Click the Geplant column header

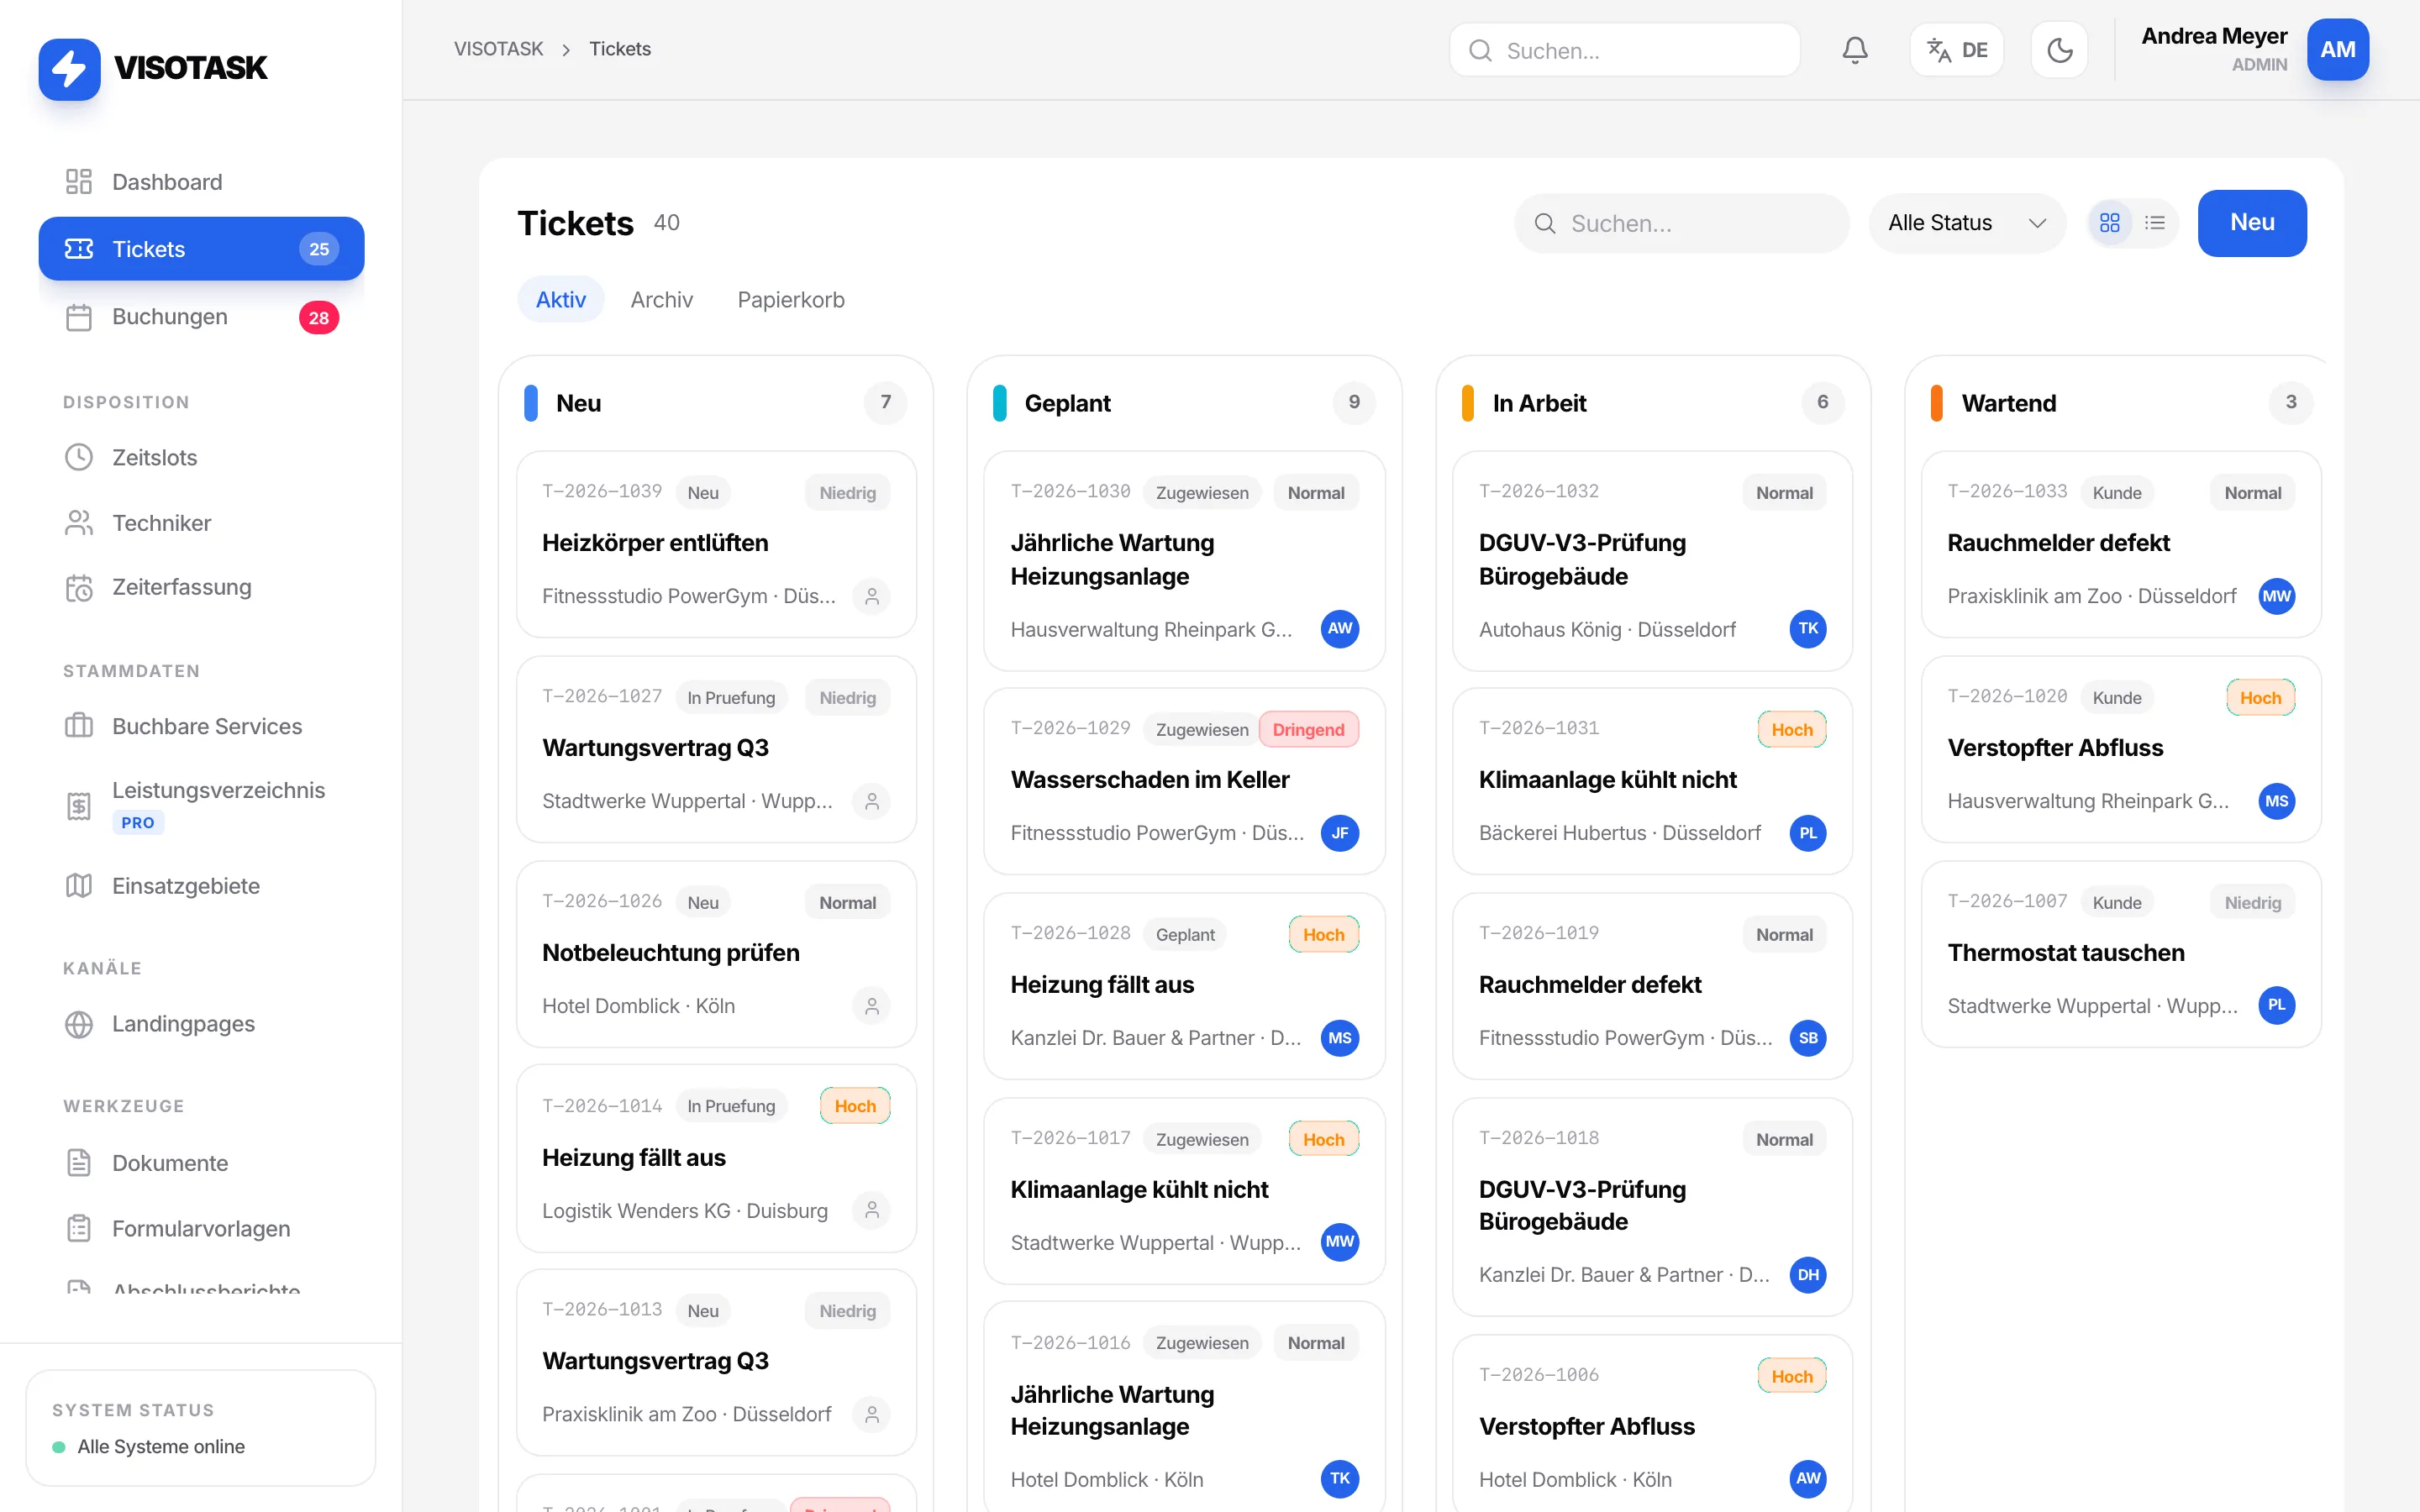point(1184,403)
